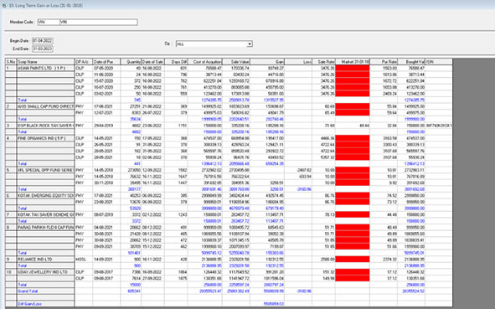Select the IIFL SPECIAL OPP FUND SERIES row

[x=45, y=170]
